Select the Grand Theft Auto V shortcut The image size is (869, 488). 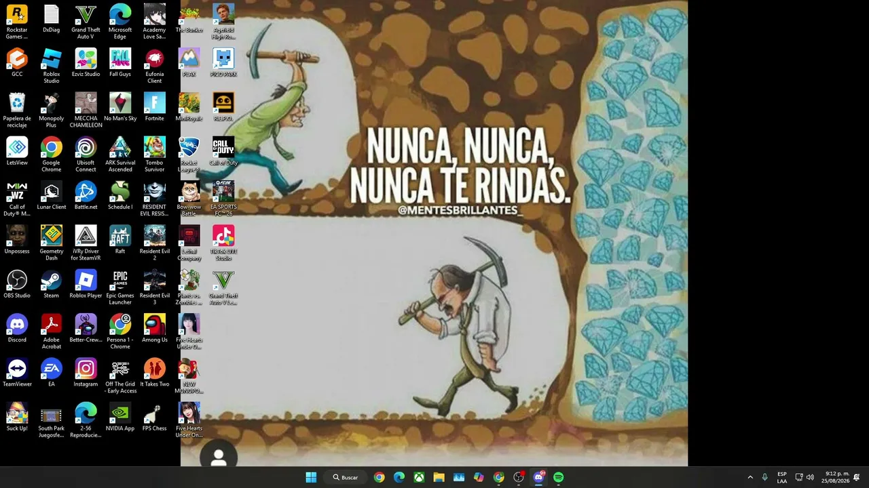pos(86,22)
